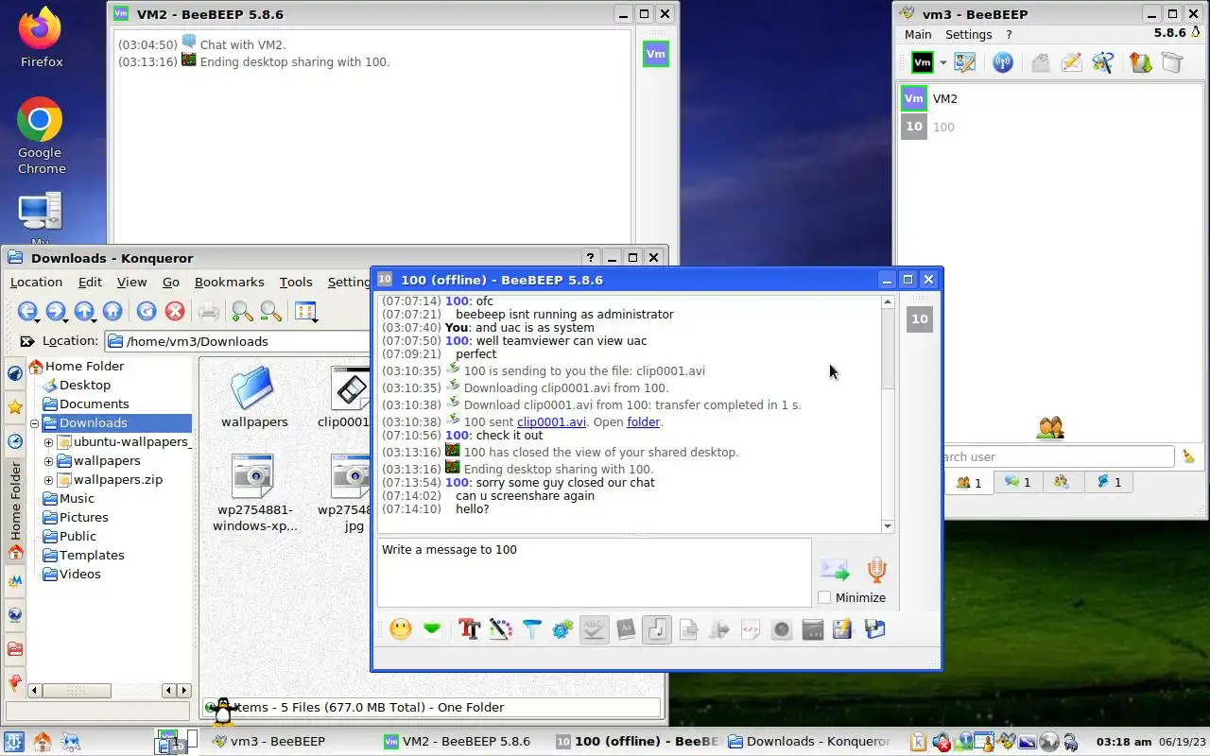
Task: Toggle the ABC spell check icon
Action: point(594,629)
